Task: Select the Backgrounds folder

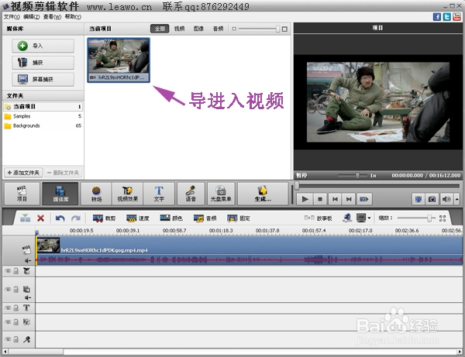Action: click(43, 125)
